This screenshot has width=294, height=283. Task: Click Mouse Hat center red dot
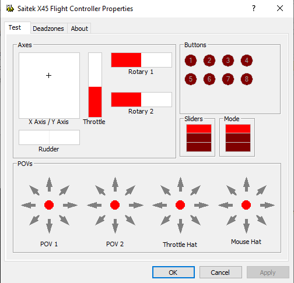point(246,205)
